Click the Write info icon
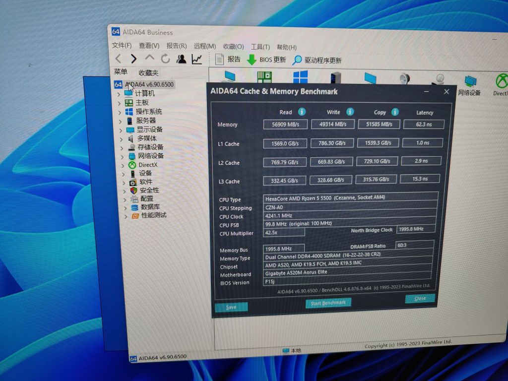Screen dimensions: 508x381 pyautogui.click(x=350, y=112)
